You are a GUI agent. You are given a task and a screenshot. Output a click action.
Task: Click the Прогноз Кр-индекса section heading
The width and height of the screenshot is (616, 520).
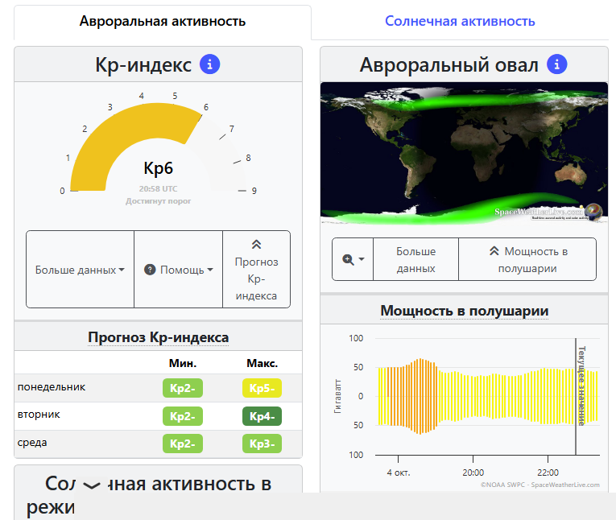coord(159,337)
